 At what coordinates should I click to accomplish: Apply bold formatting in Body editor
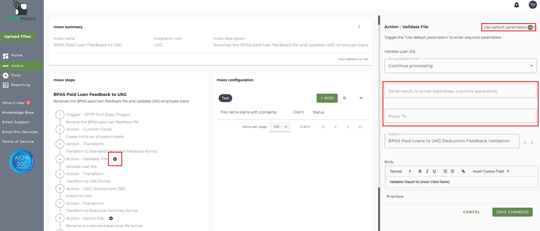coord(420,171)
